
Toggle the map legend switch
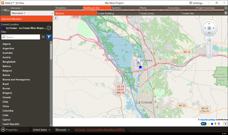[x=203, y=124]
